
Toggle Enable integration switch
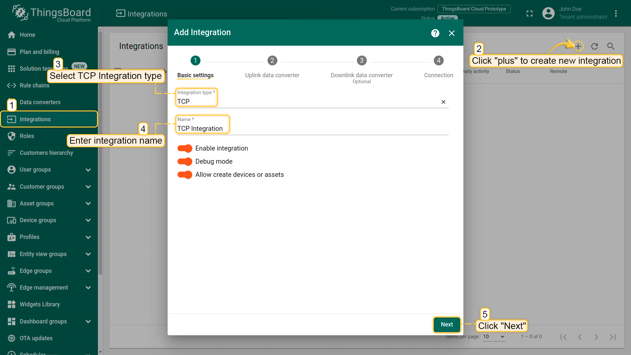185,148
